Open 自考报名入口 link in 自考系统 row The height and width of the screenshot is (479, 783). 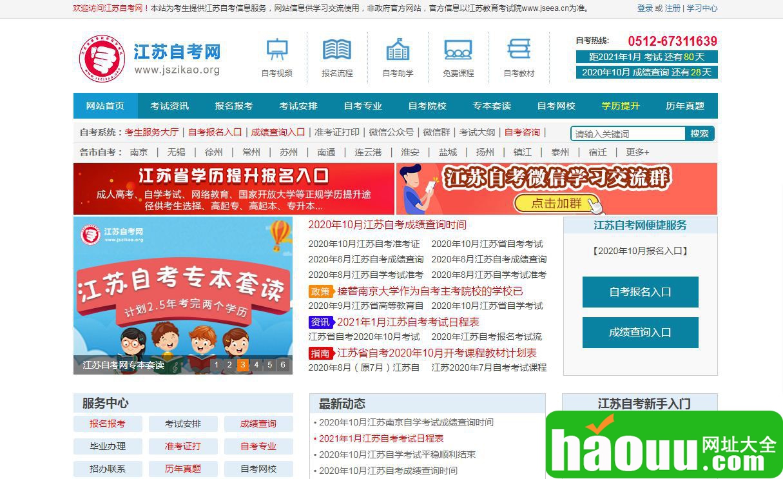(215, 132)
